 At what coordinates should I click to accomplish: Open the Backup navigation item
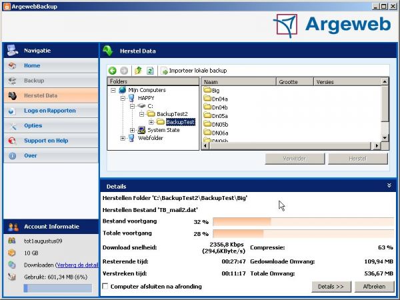coord(51,81)
